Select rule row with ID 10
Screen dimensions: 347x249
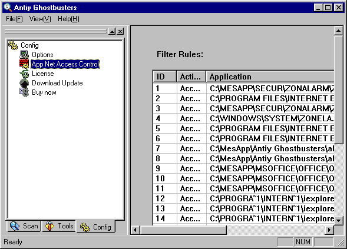click(x=243, y=178)
